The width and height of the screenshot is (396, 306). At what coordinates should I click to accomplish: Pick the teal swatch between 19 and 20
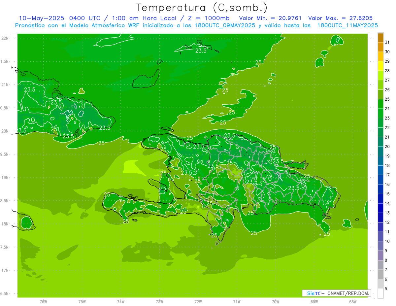pyautogui.click(x=380, y=151)
